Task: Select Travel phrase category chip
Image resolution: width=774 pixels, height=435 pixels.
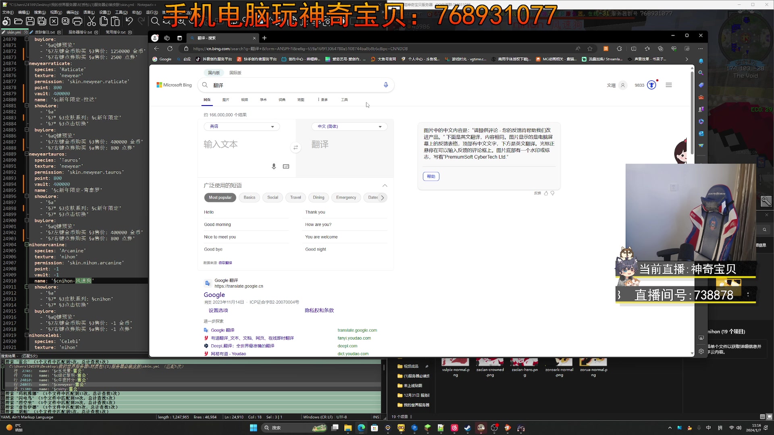Action: tap(295, 197)
